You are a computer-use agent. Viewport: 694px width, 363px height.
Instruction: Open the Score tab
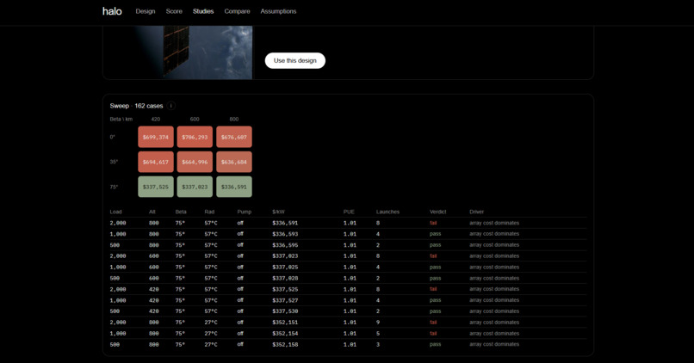point(174,11)
